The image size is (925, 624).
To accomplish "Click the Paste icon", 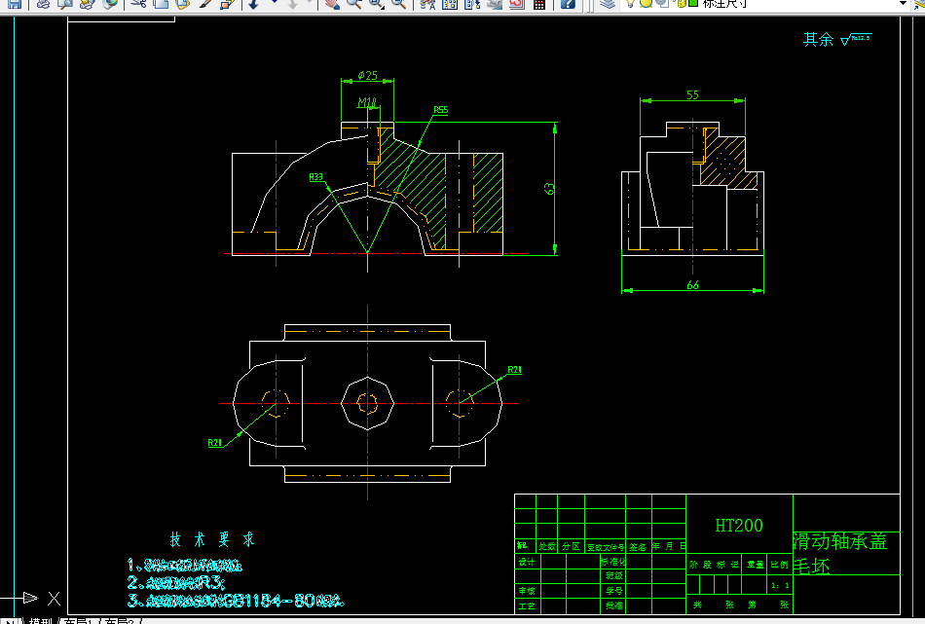I will point(182,4).
